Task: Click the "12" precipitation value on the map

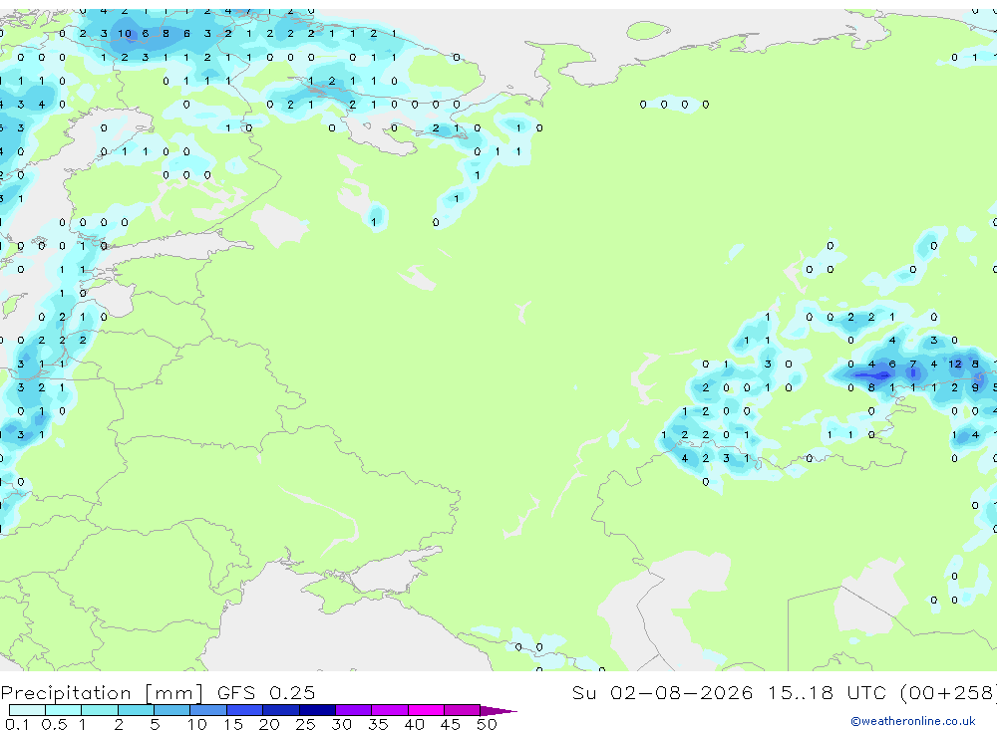Action: coord(955,365)
